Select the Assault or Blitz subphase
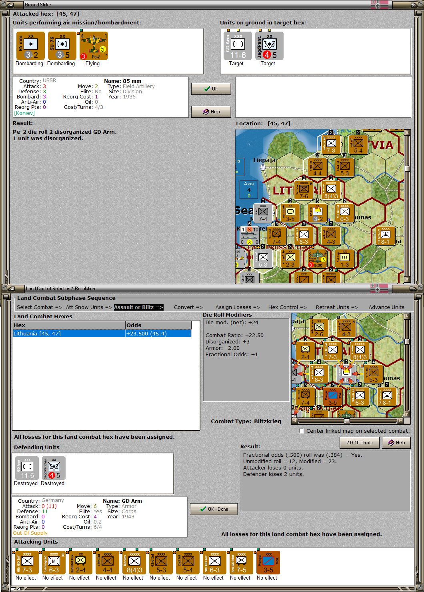 pos(138,307)
